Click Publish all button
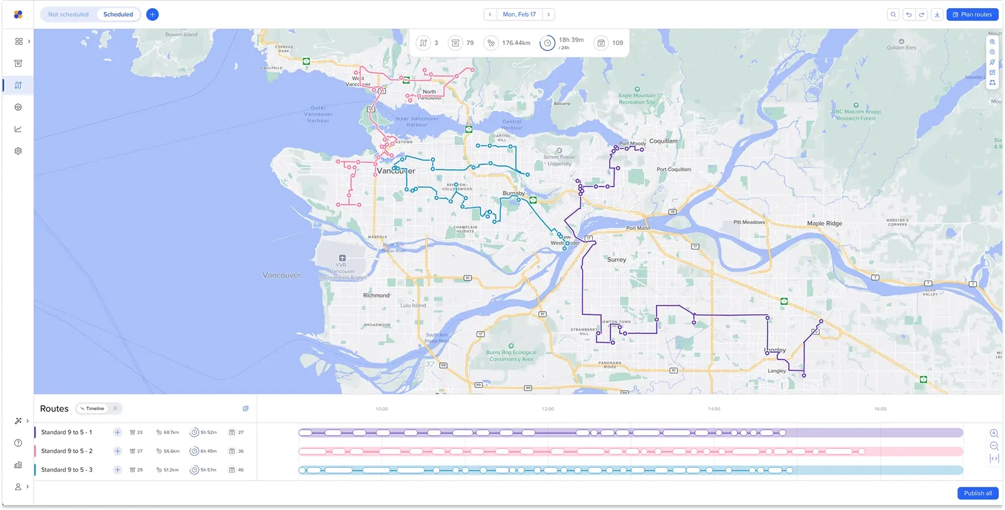Image resolution: width=1005 pixels, height=510 pixels. click(978, 493)
